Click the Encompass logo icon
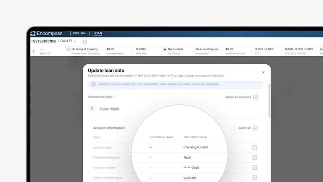 (33, 33)
